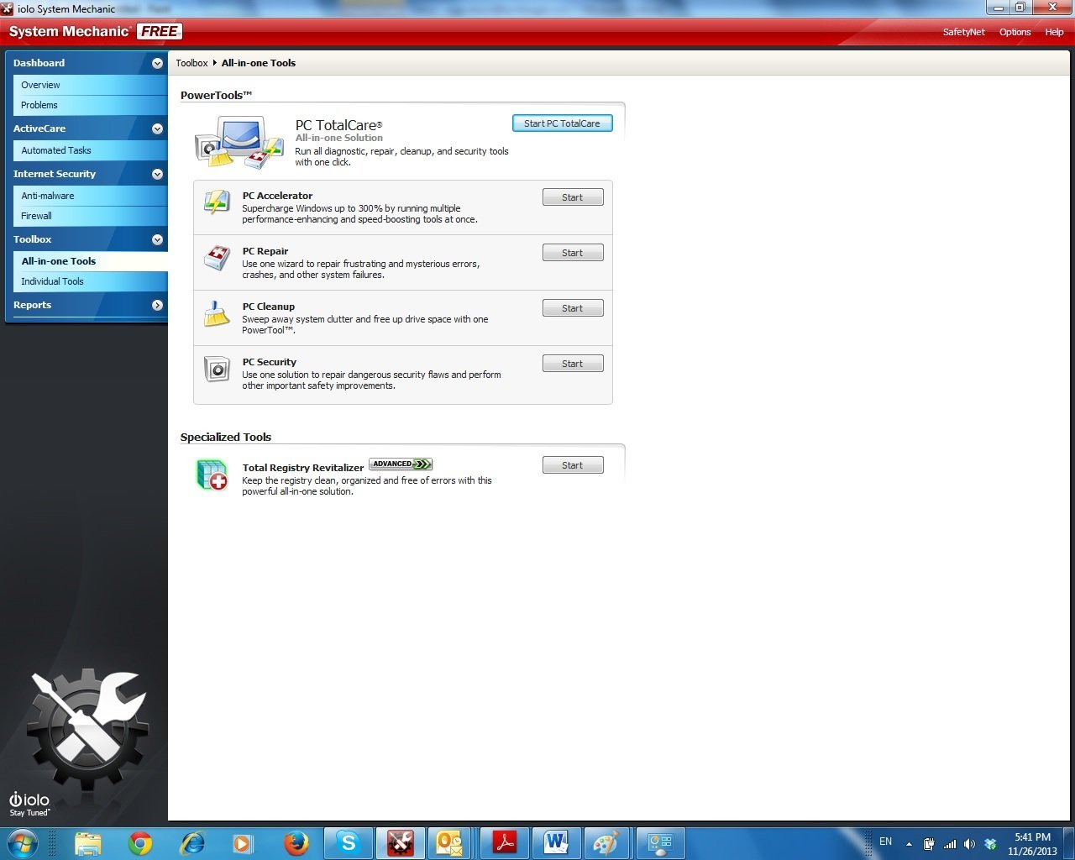This screenshot has height=860, width=1075.
Task: Open the Options menu
Action: 1015,32
